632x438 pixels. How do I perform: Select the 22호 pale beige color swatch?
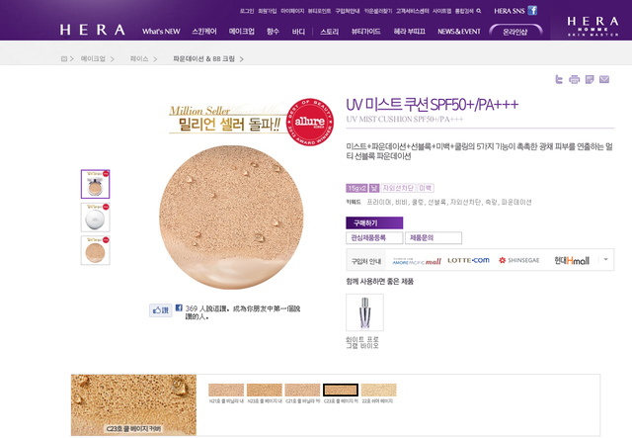coord(378,390)
